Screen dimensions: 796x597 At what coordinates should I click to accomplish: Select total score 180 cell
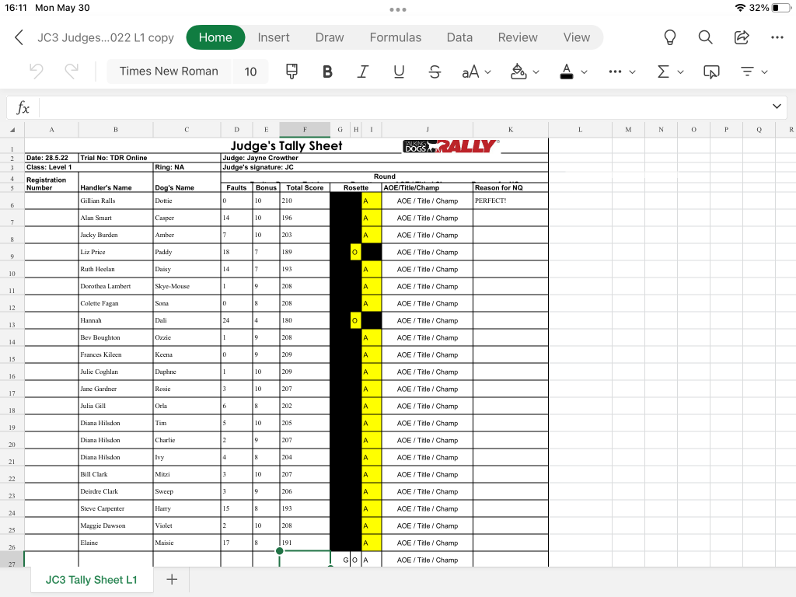point(305,320)
